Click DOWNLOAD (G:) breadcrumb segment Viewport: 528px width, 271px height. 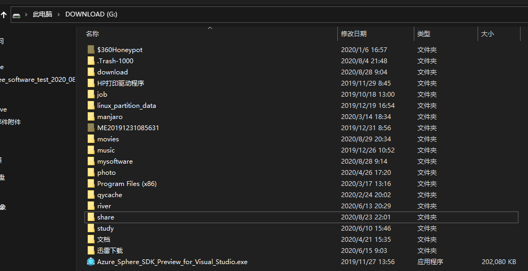(91, 14)
